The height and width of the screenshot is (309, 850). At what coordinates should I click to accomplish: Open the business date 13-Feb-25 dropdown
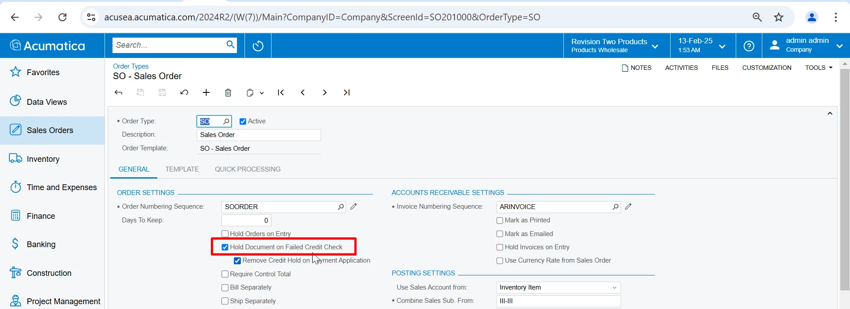(x=703, y=46)
